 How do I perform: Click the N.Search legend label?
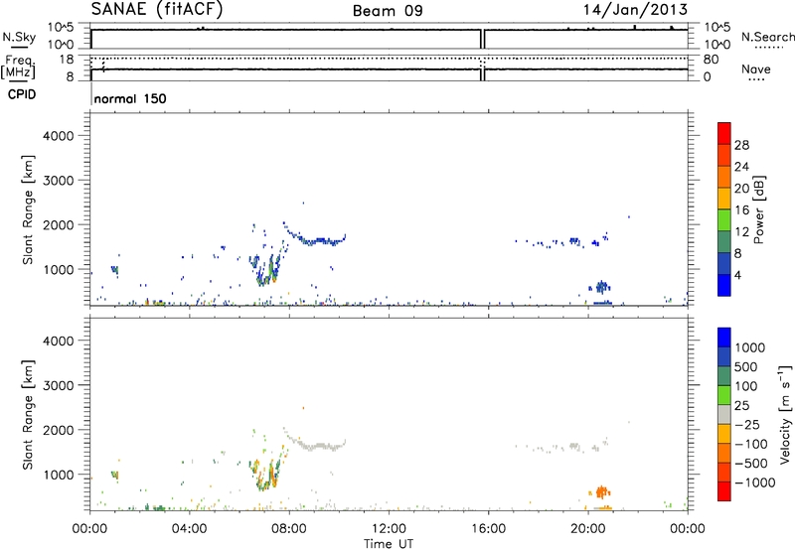pyautogui.click(x=767, y=37)
